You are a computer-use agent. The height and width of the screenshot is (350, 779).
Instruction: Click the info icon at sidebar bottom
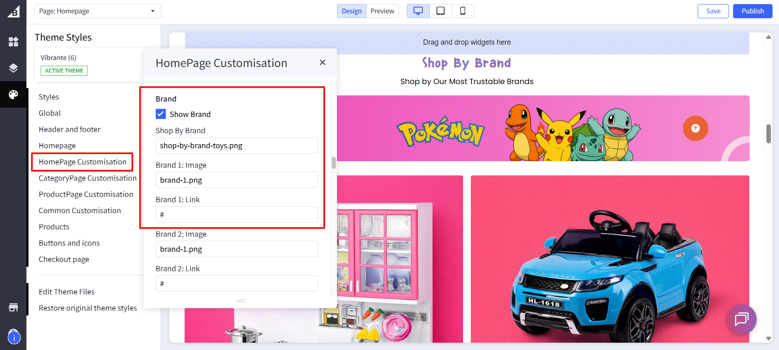(x=14, y=337)
